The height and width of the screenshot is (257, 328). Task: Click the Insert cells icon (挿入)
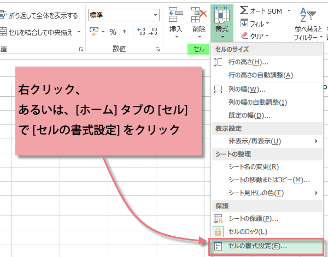(175, 21)
